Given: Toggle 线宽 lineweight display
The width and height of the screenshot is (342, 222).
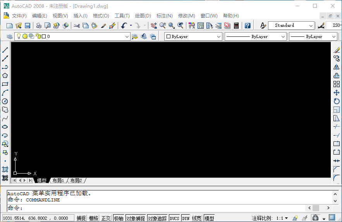Looking at the screenshot, I should pos(196,218).
